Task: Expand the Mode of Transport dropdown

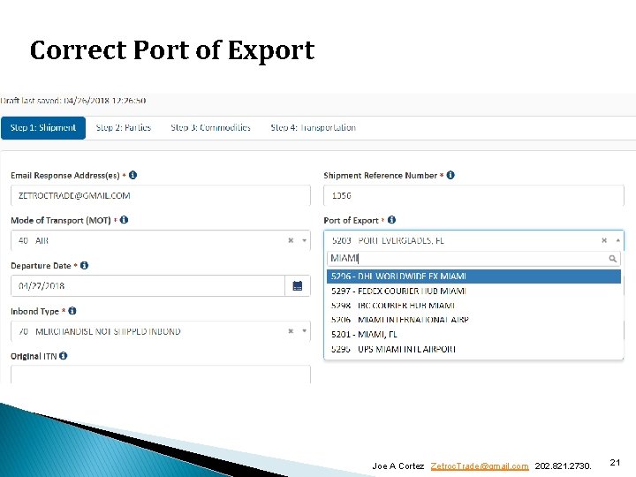Action: [x=304, y=240]
